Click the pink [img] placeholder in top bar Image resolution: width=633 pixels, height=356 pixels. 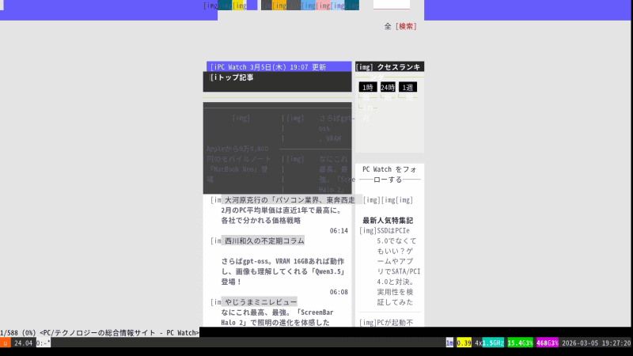point(323,6)
